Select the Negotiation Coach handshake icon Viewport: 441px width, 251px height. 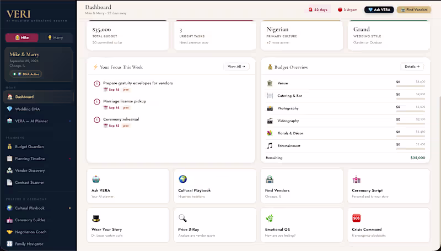[x=9, y=232]
